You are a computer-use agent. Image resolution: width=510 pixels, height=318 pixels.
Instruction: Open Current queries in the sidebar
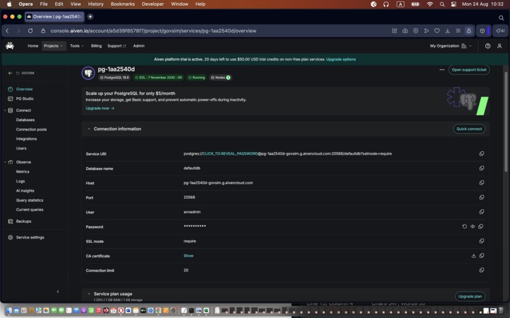pyautogui.click(x=30, y=209)
